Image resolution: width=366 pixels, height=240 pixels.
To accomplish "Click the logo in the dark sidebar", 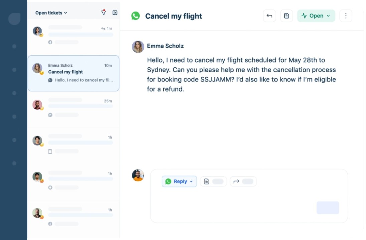I will (x=14, y=19).
